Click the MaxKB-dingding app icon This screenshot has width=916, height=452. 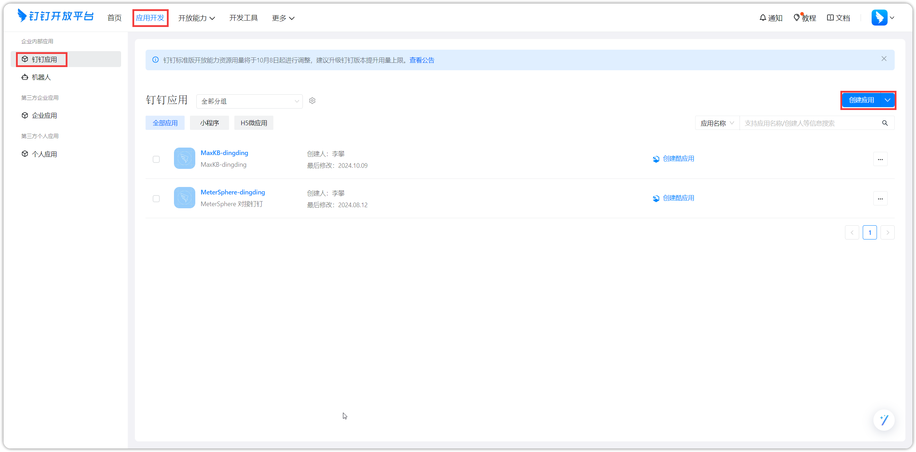pos(184,159)
